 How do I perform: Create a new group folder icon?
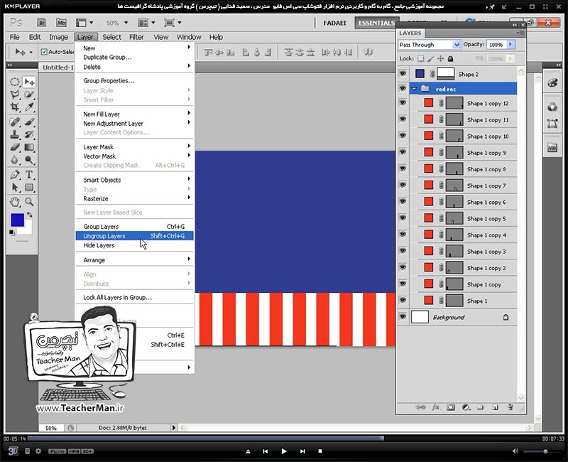(x=481, y=407)
